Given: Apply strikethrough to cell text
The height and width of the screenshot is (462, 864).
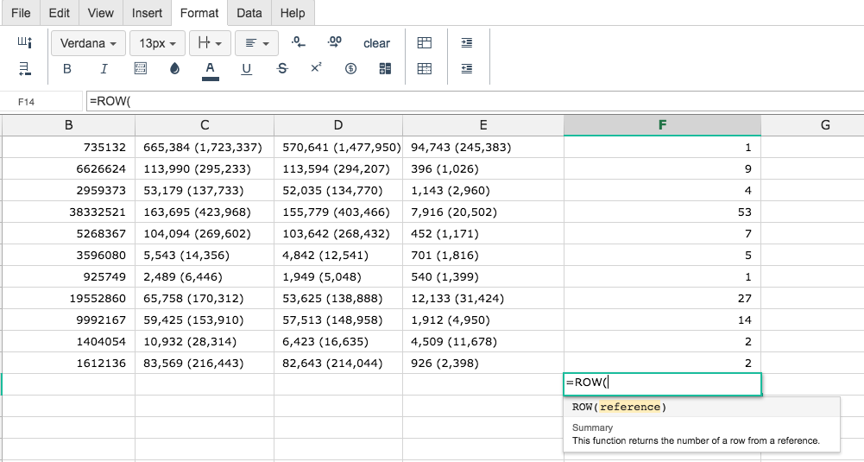Looking at the screenshot, I should pos(282,69).
